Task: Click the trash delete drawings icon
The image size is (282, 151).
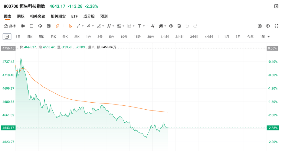Action: [179, 26]
